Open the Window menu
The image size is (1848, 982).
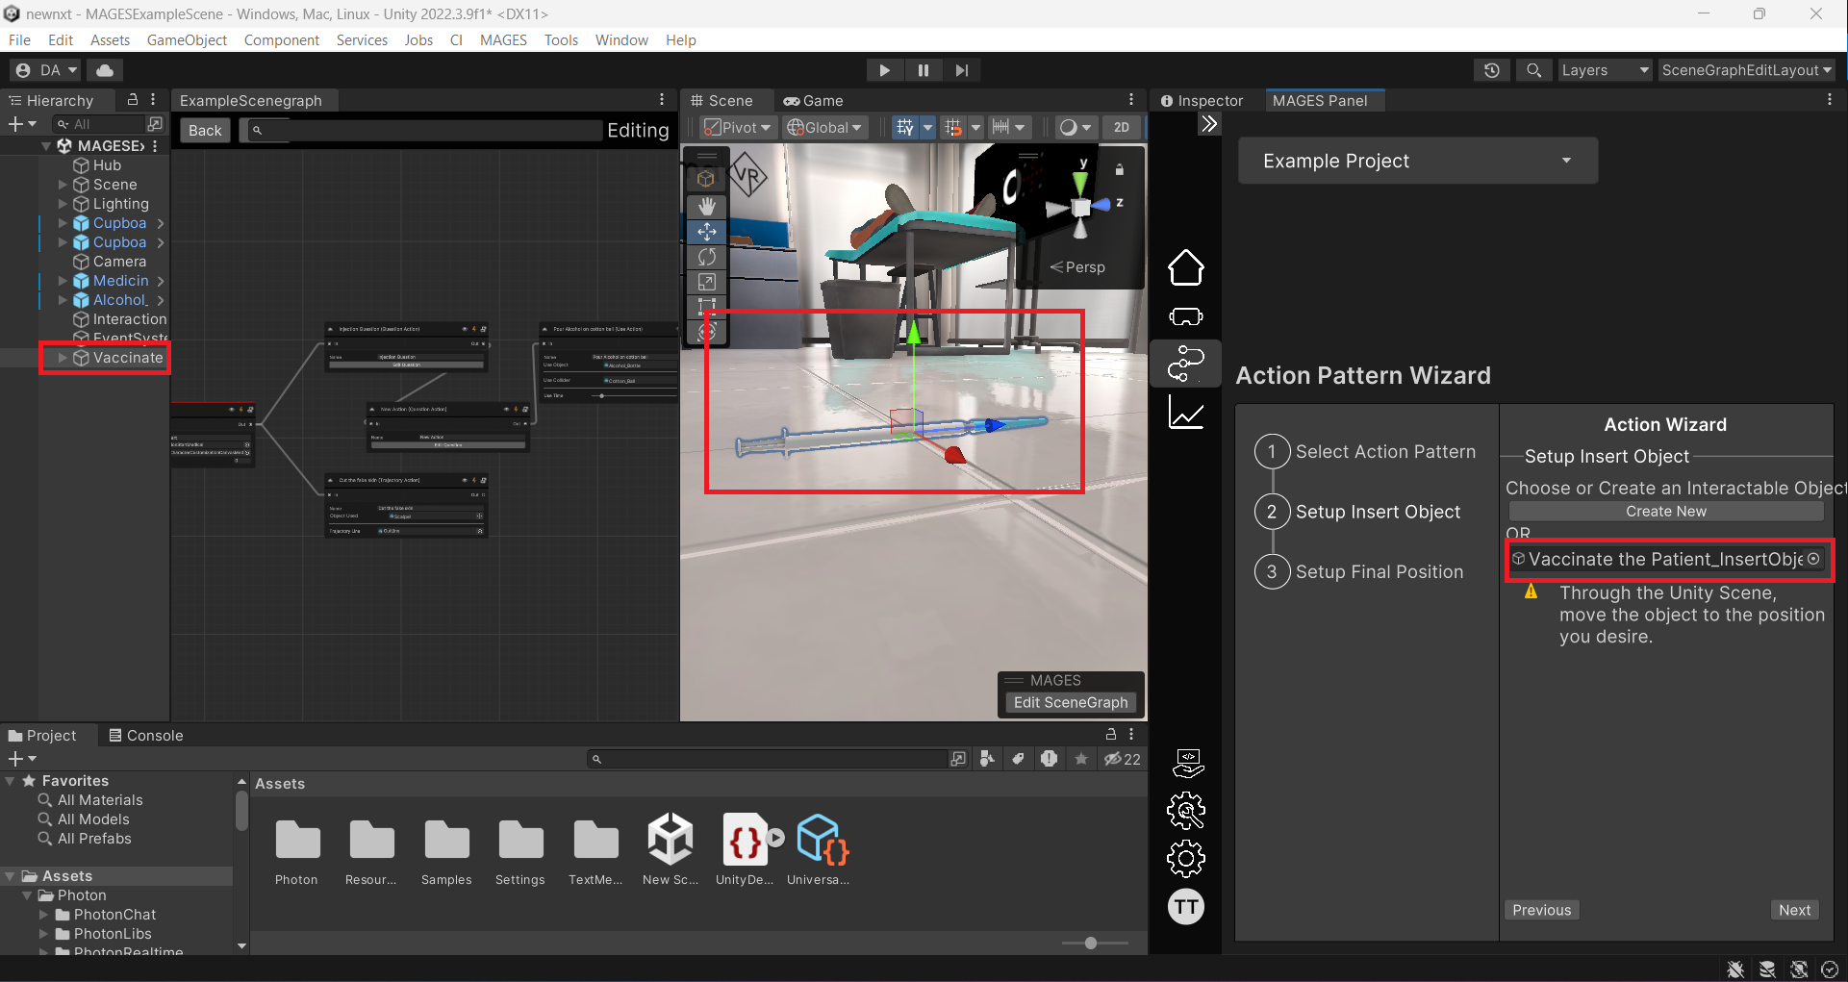(621, 39)
